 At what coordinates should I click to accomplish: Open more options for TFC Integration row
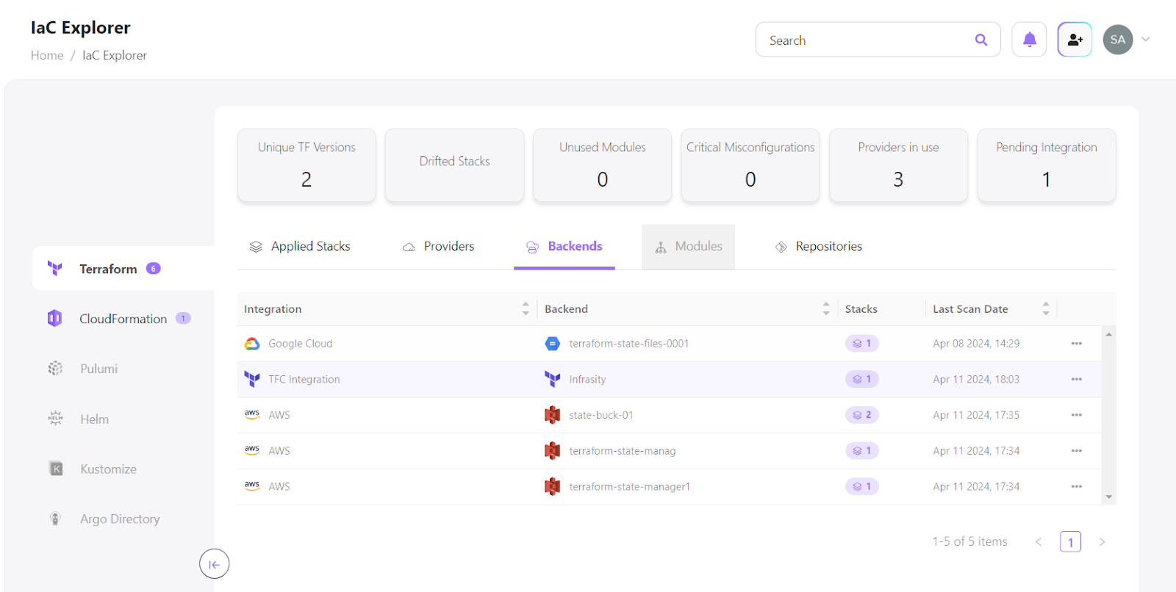pos(1076,379)
